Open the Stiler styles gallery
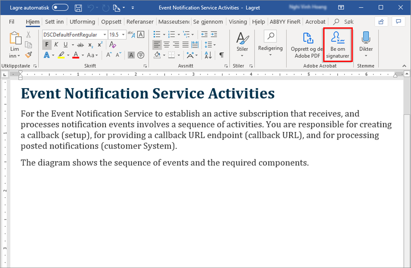The image size is (411, 268). point(242,45)
